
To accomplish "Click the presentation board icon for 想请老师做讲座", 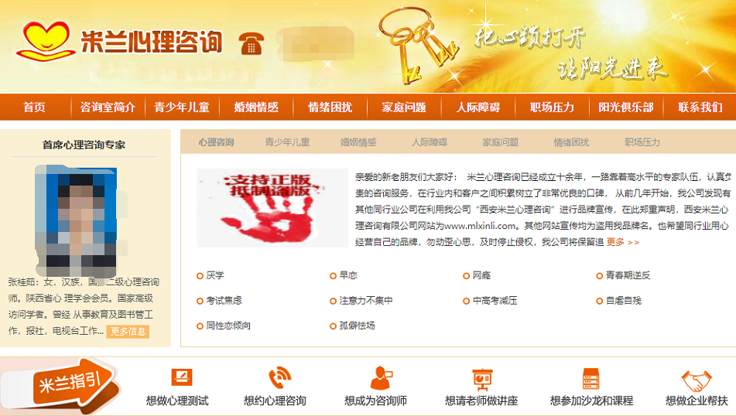I will point(482,380).
